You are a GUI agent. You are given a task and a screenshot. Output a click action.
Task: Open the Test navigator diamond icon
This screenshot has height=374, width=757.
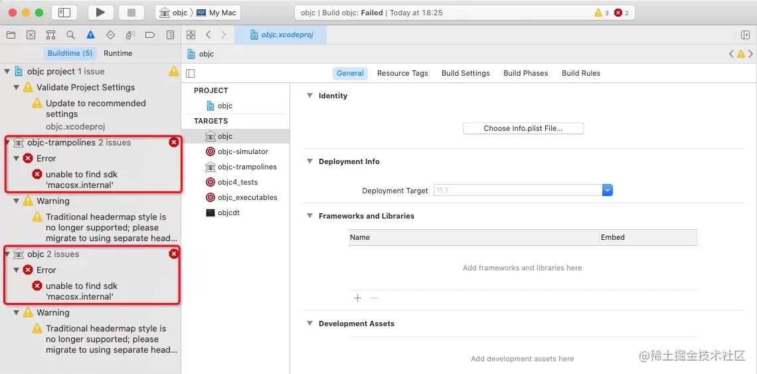pyautogui.click(x=110, y=35)
